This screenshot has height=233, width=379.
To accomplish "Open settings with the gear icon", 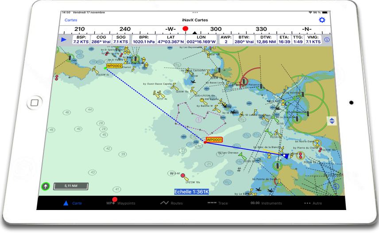I will tap(322, 20).
